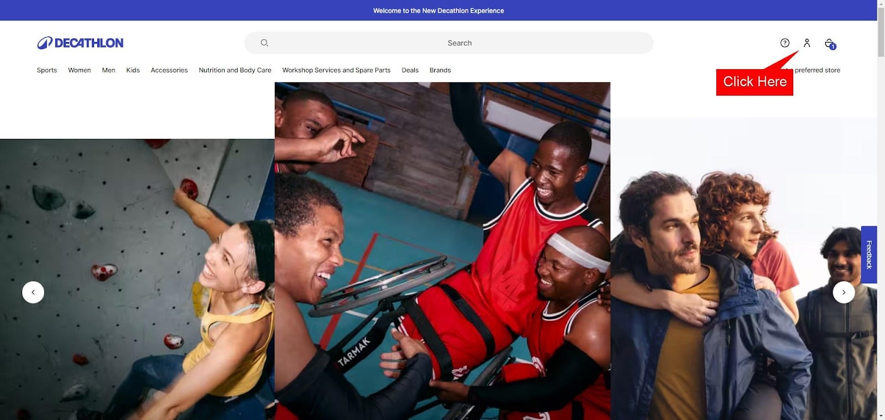
Task: Open the Accessories menu
Action: point(169,70)
